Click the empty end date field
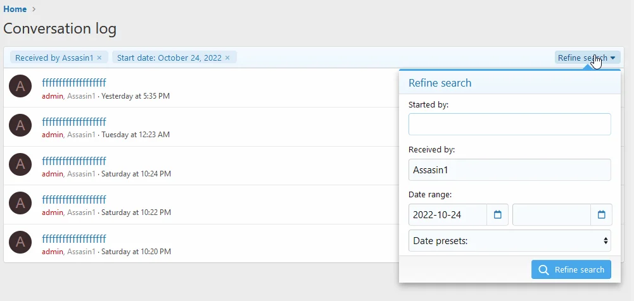 (551, 215)
